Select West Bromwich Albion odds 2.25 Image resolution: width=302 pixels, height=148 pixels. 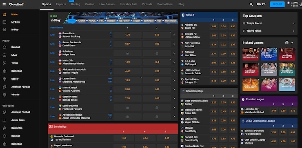click(x=214, y=103)
